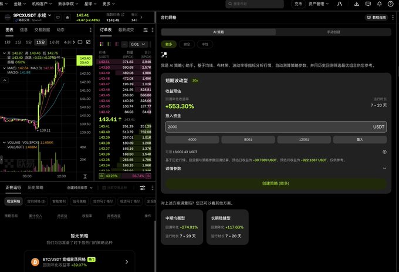Switch to 信息 info tab
Image resolution: width=399 pixels, height=272 pixels.
tap(23, 30)
